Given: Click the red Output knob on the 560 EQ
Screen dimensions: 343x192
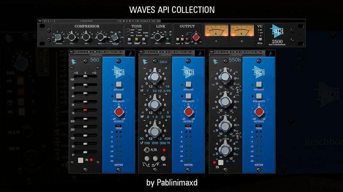Looking at the screenshot, I should click(x=118, y=112).
